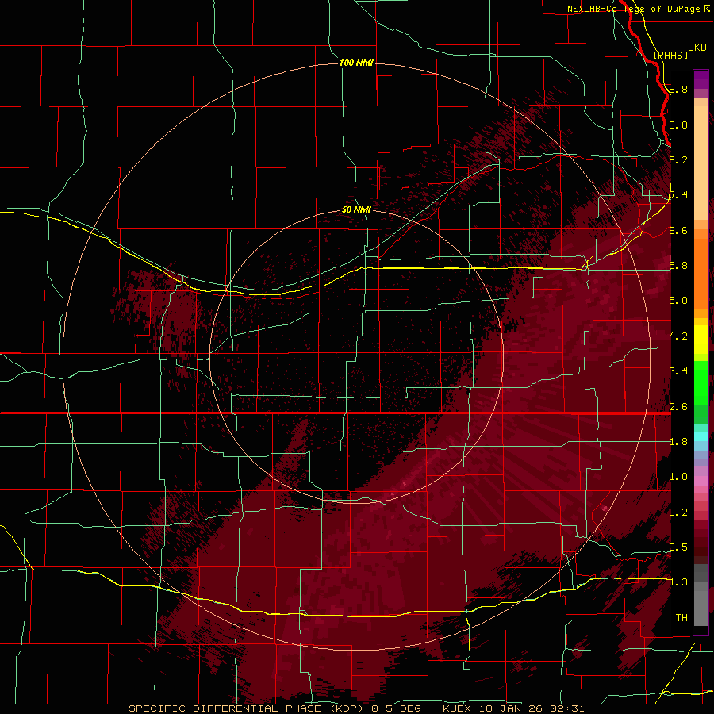Click the 9.0 legend value
This screenshot has width=714, height=714.
click(x=678, y=125)
